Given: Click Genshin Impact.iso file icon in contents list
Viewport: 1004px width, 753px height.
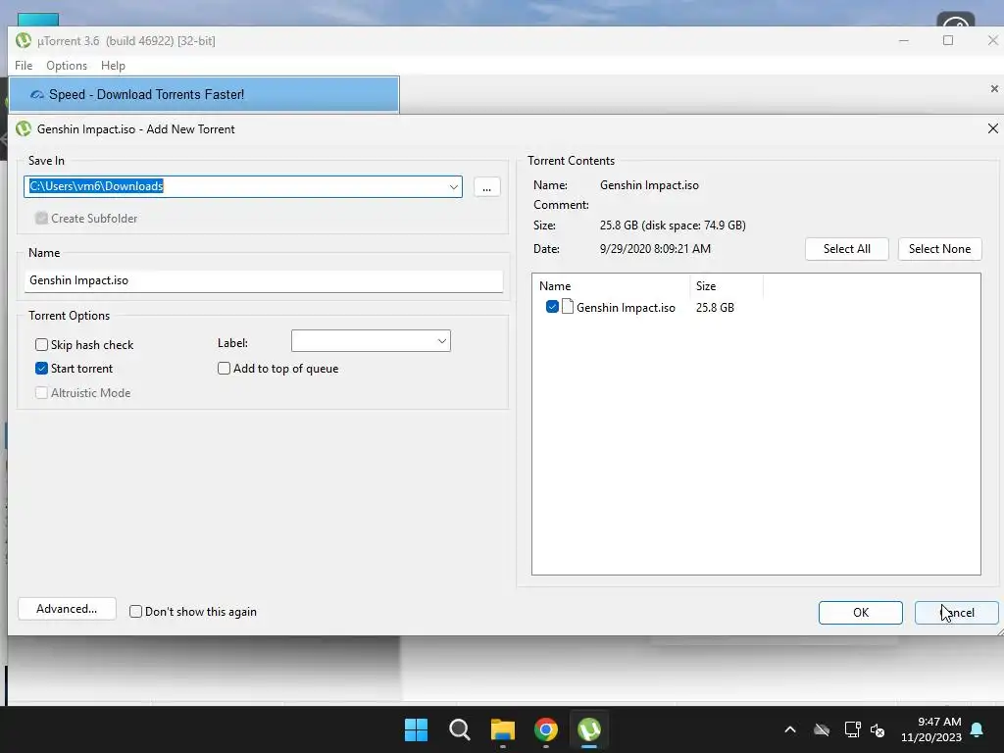Looking at the screenshot, I should 568,307.
